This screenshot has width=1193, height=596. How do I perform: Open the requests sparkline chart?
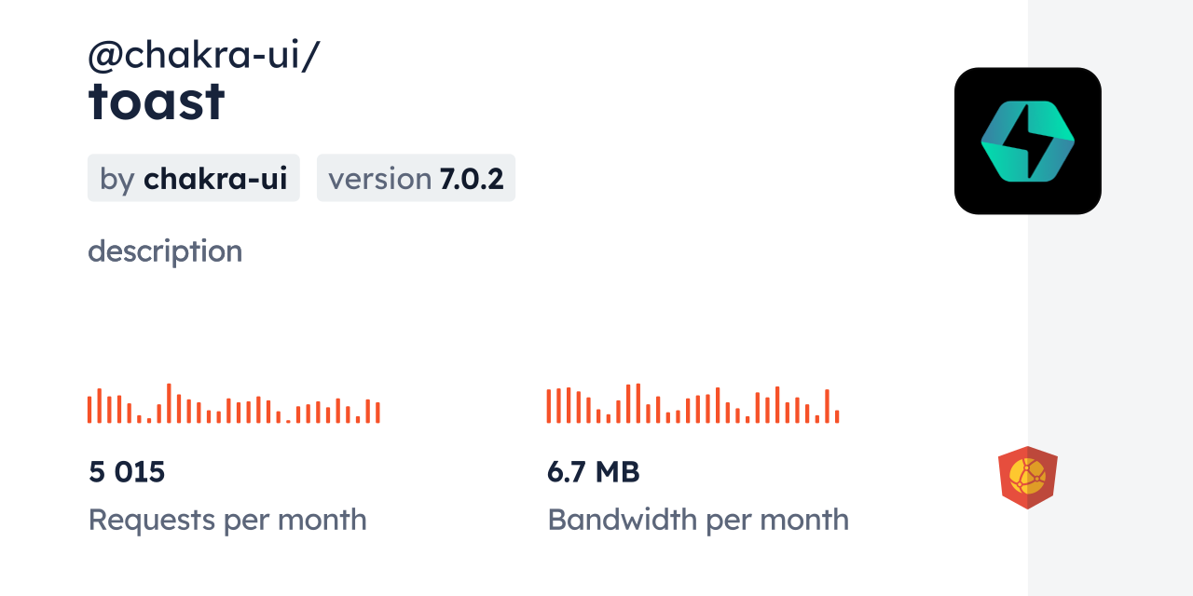233,405
